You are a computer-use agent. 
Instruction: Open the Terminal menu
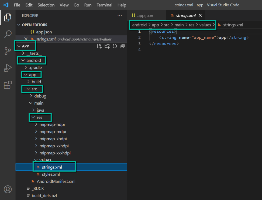[x=104, y=5]
